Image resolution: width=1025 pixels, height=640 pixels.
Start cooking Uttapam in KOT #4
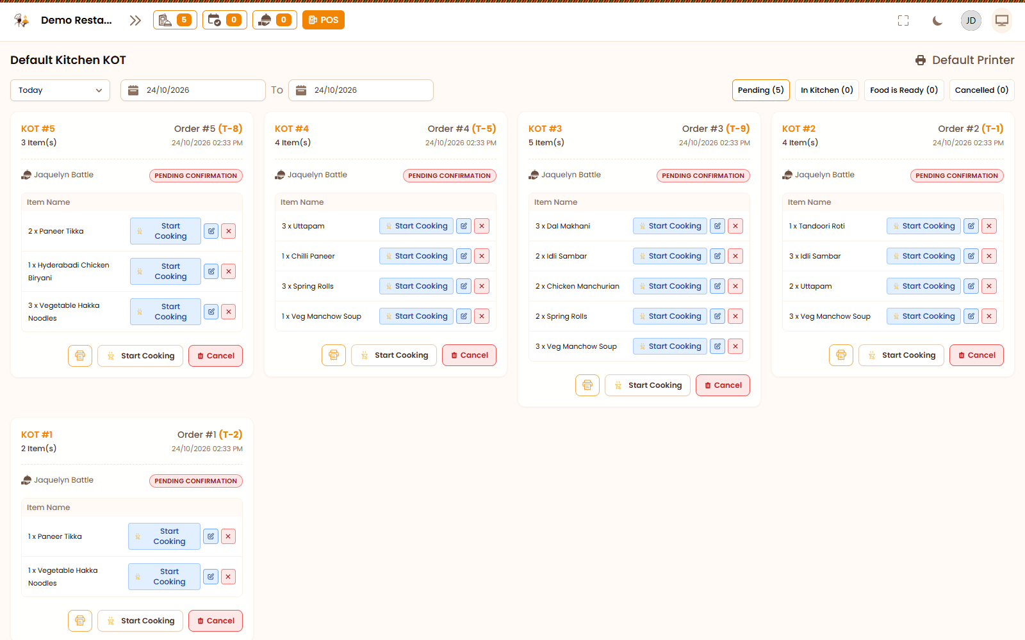tap(416, 226)
